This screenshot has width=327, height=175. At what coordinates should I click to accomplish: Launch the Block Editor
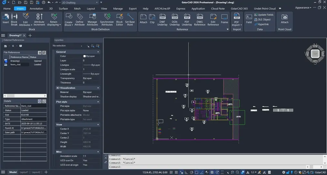[x=119, y=19]
